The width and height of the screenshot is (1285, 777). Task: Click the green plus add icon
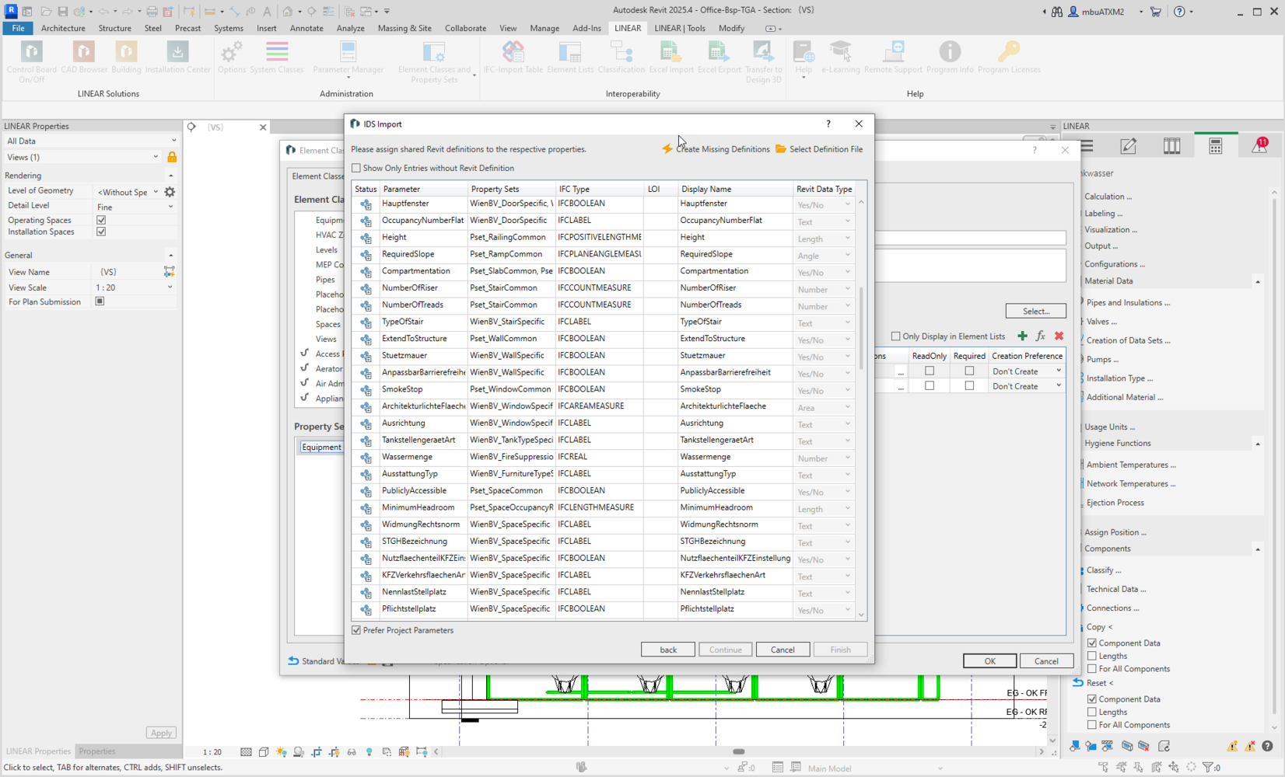click(1022, 336)
